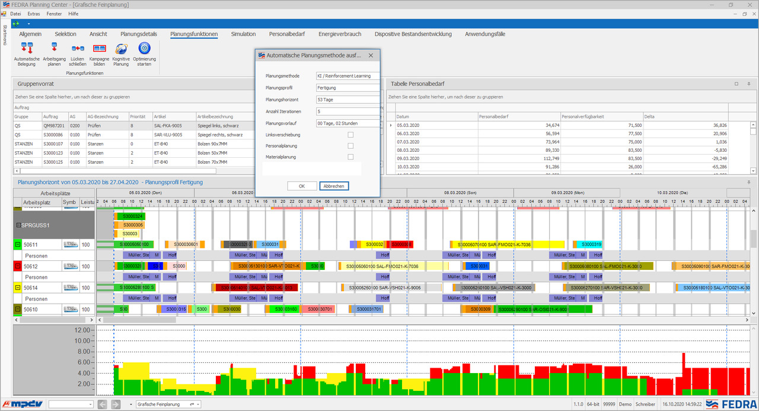759x411 pixels.
Task: Click symbol icon of workplace 50611
Action: click(71, 244)
